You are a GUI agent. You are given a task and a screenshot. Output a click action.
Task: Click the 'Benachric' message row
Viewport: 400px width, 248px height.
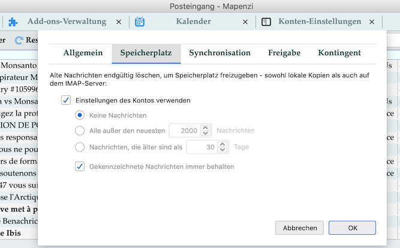pyautogui.click(x=19, y=221)
